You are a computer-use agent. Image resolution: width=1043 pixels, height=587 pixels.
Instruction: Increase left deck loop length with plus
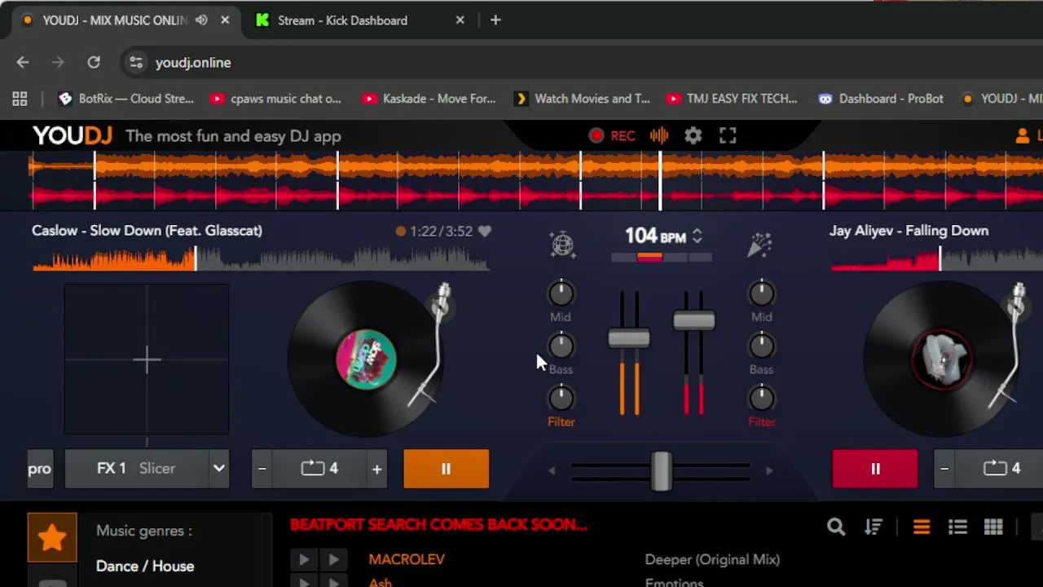pyautogui.click(x=376, y=469)
